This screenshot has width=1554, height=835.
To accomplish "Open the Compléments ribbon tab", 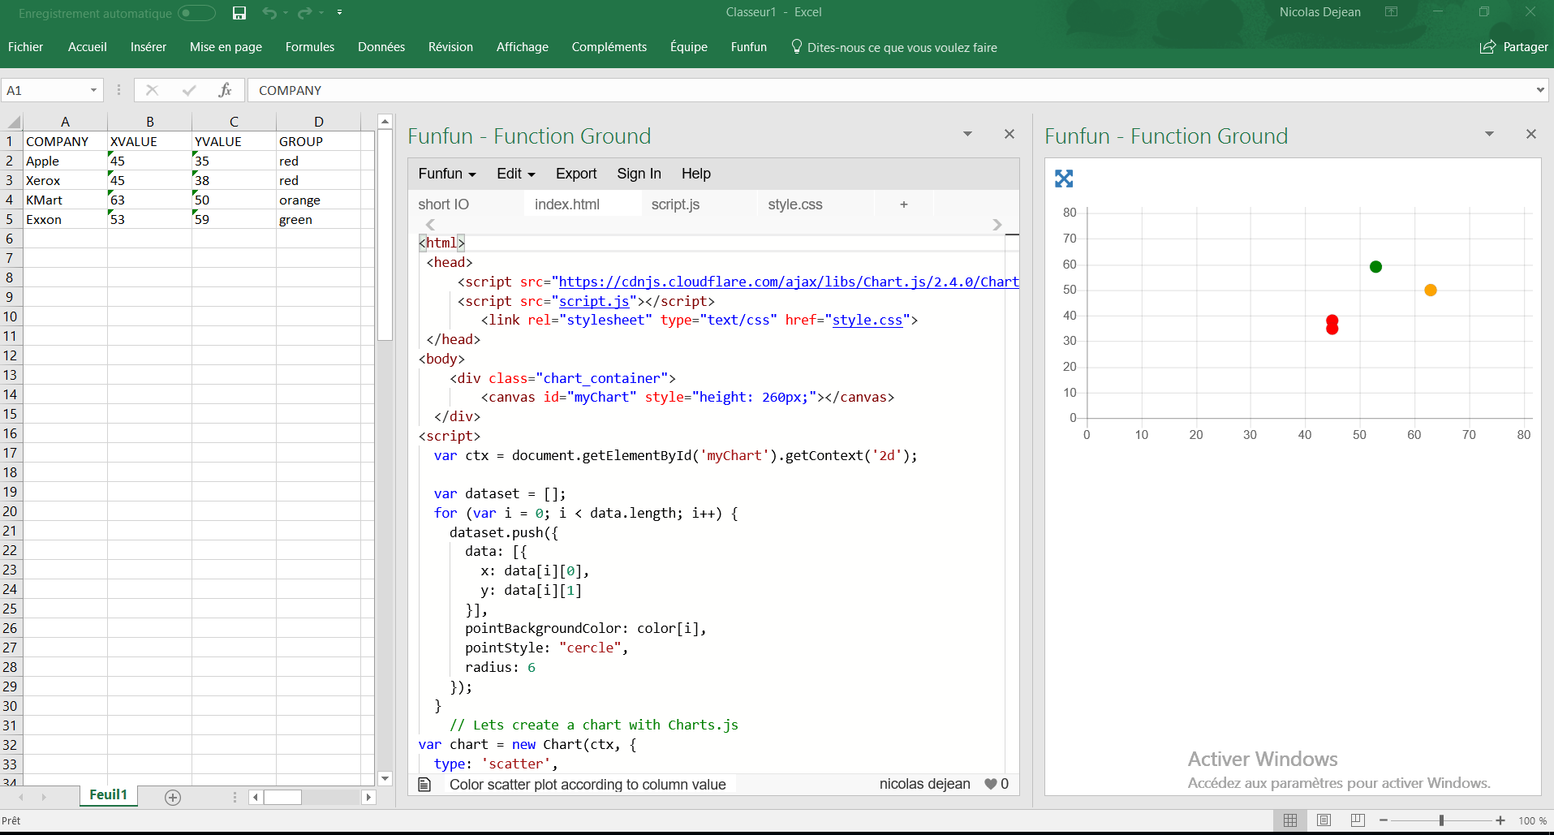I will point(609,47).
